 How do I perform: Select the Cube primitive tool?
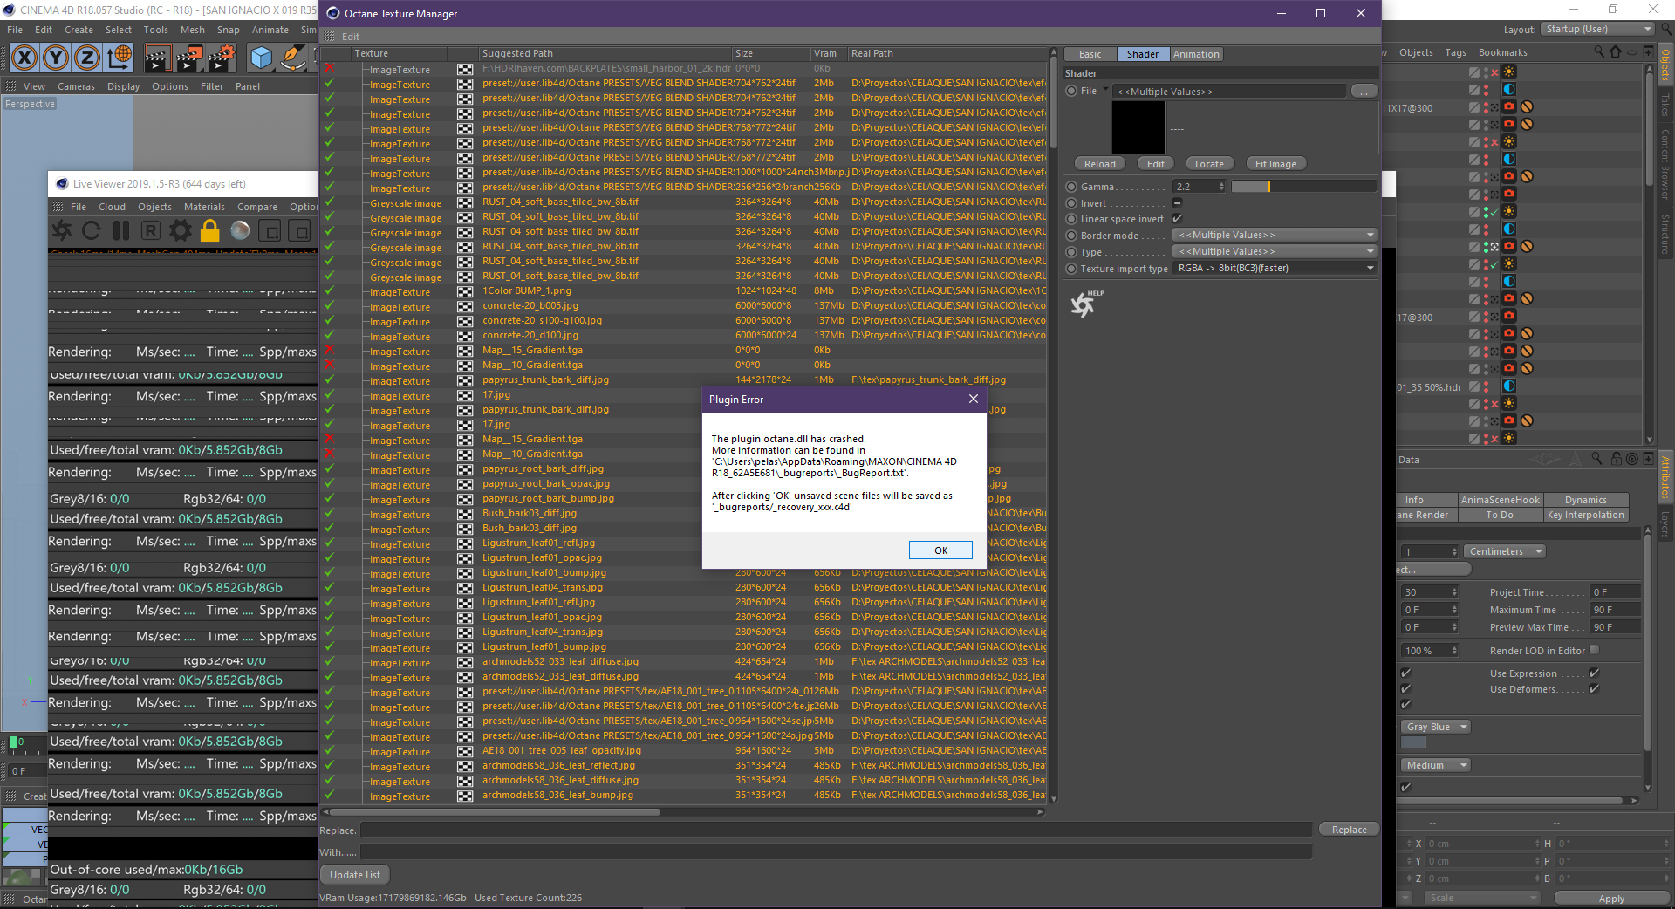point(261,58)
